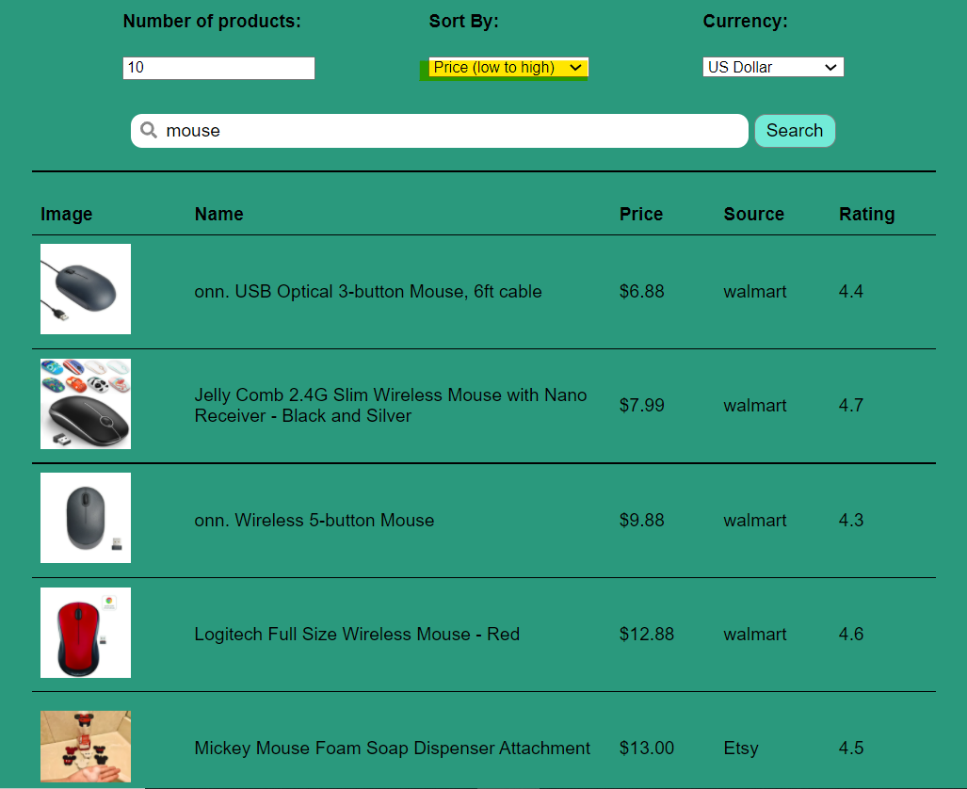
Task: Select Logitech Full Size Wireless Mouse name
Action: pyautogui.click(x=357, y=635)
